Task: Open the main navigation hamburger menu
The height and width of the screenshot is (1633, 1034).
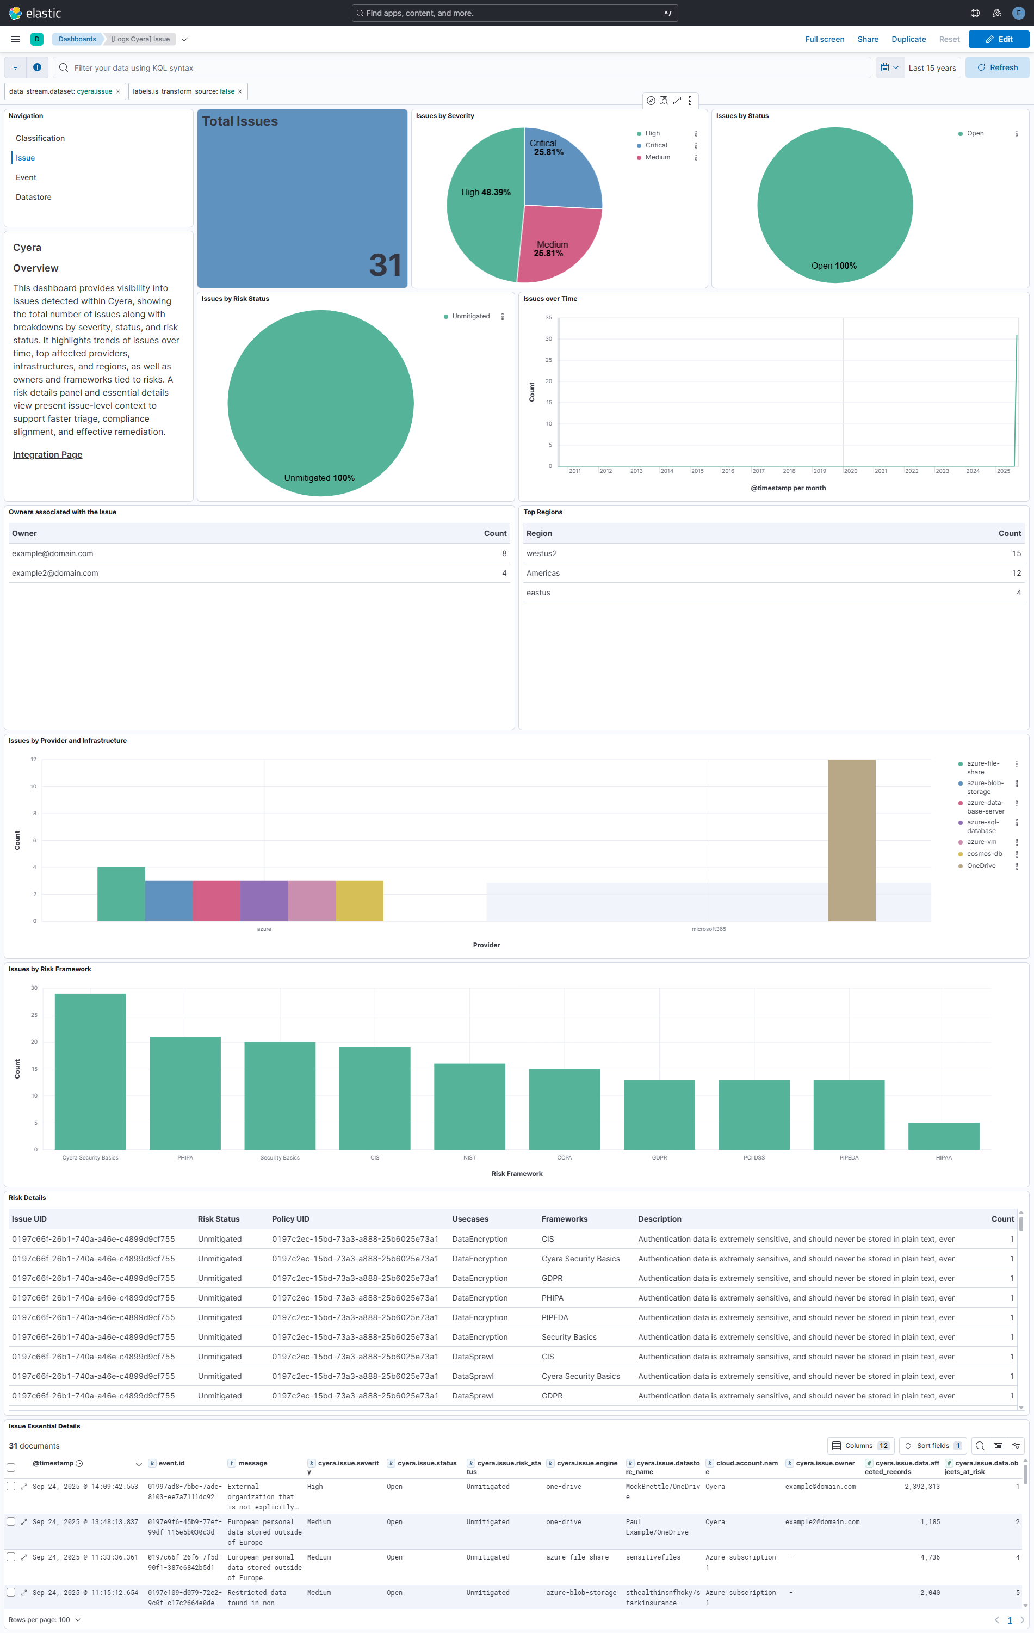Action: tap(15, 39)
